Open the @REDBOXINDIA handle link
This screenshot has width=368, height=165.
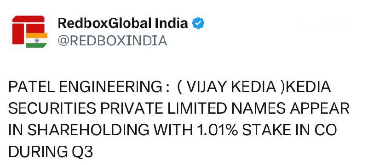click(x=112, y=41)
